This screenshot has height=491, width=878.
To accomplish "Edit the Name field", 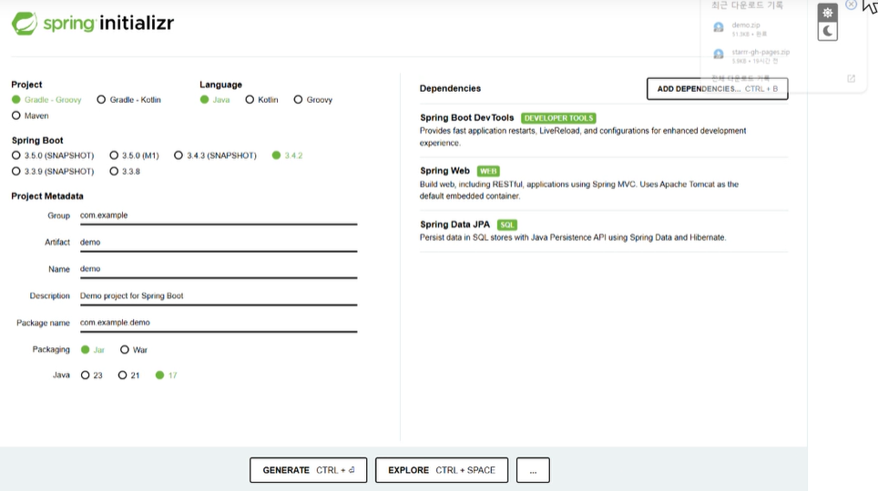I will (219, 269).
